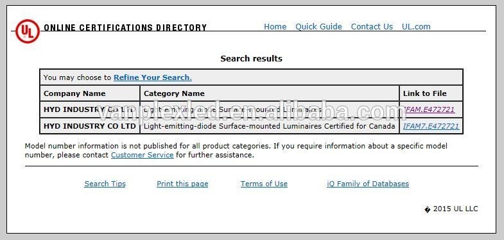Click the Search results heading
The height and width of the screenshot is (240, 504).
(251, 59)
